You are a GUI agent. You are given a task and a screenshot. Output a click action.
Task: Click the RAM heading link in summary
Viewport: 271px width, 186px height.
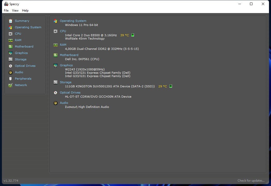click(63, 45)
